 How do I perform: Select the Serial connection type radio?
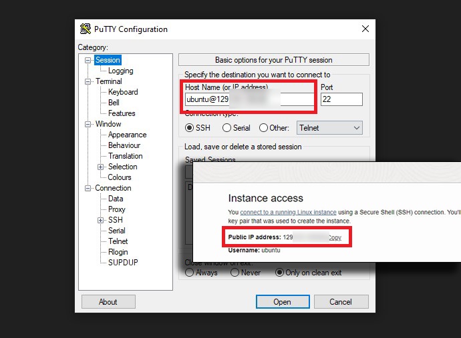click(227, 128)
